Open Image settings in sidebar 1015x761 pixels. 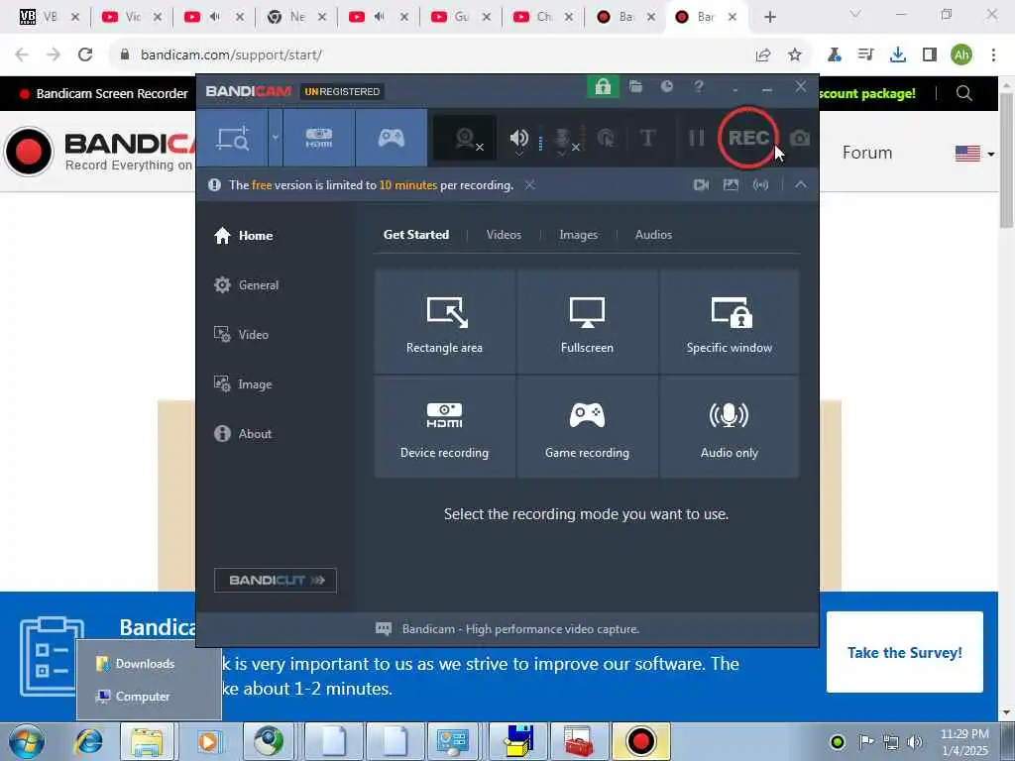(x=243, y=384)
